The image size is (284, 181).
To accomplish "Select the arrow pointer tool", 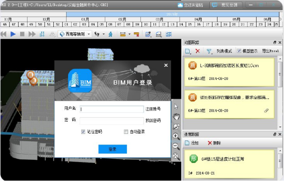I will tap(176, 107).
